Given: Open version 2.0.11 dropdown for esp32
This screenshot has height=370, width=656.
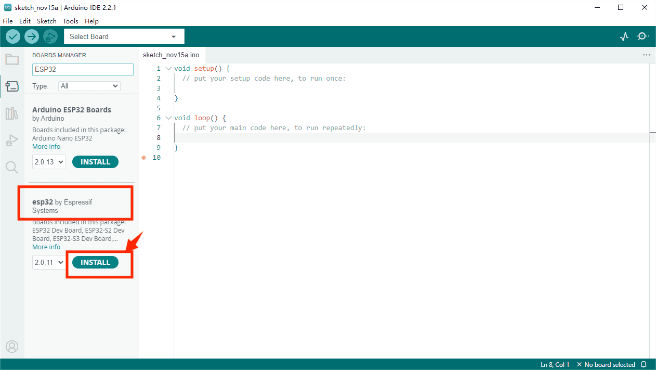Looking at the screenshot, I should point(49,262).
